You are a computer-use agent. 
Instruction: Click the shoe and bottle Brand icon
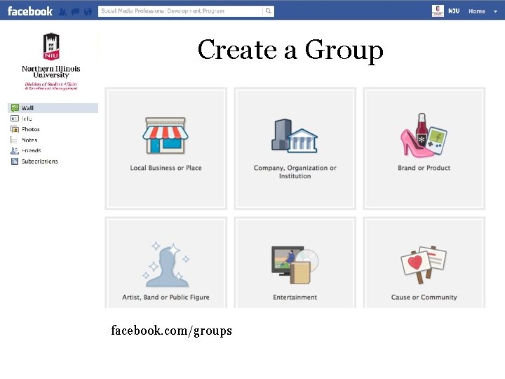click(424, 135)
